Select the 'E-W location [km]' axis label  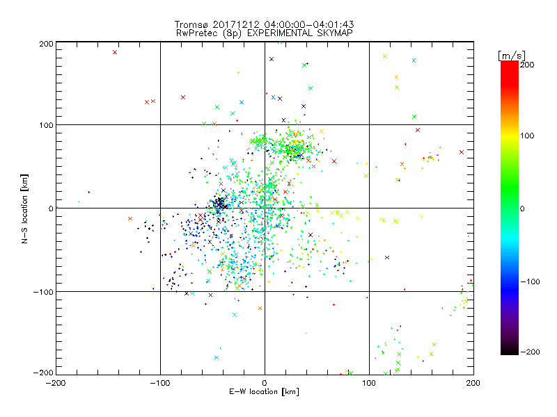pyautogui.click(x=264, y=392)
